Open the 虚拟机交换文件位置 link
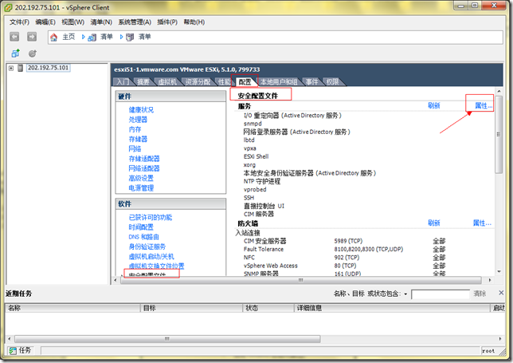The image size is (513, 363). [x=156, y=266]
